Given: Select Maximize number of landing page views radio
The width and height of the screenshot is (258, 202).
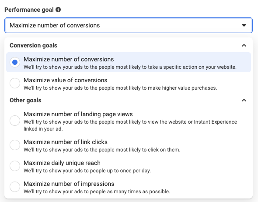Looking at the screenshot, I should tap(15, 121).
